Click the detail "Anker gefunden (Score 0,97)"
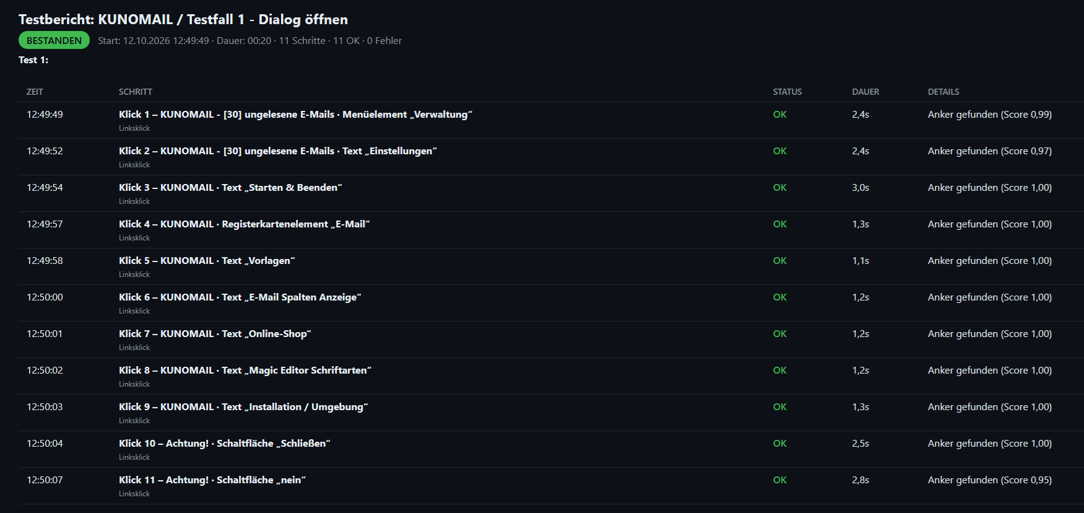The image size is (1084, 513). point(990,151)
